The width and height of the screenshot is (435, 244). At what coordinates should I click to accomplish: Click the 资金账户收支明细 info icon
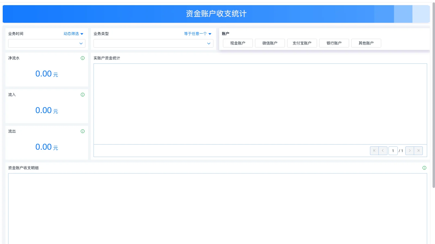click(424, 168)
